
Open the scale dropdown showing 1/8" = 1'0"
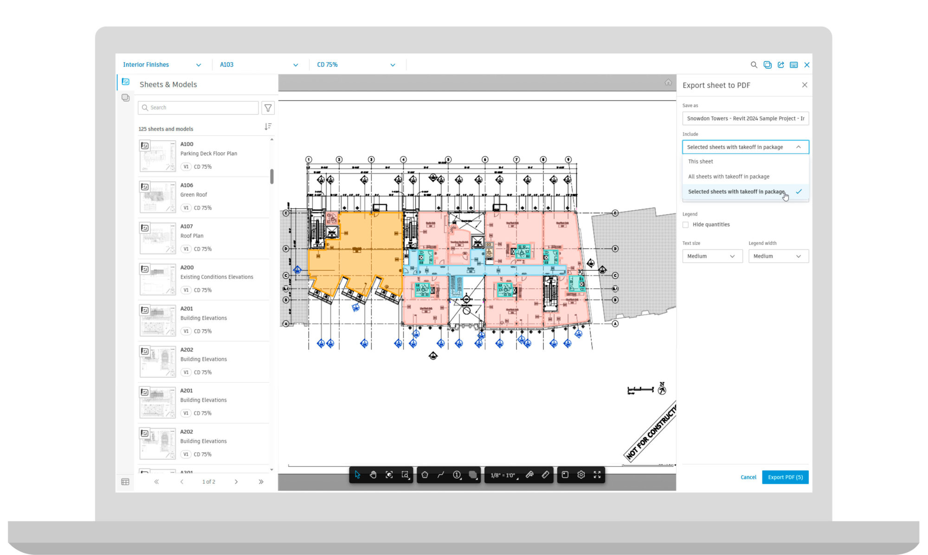pos(503,475)
